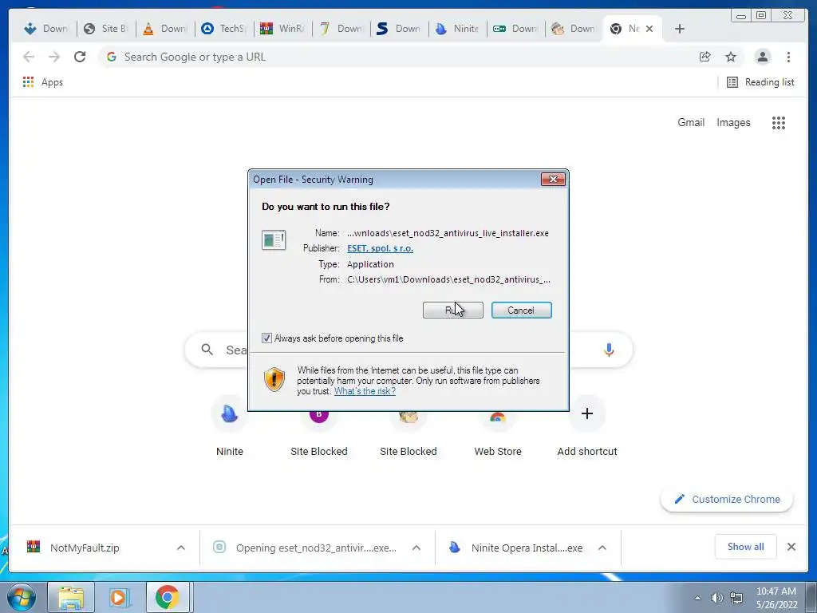The height and width of the screenshot is (613, 817).
Task: Click the search magnifier icon on the page
Action: (x=207, y=350)
